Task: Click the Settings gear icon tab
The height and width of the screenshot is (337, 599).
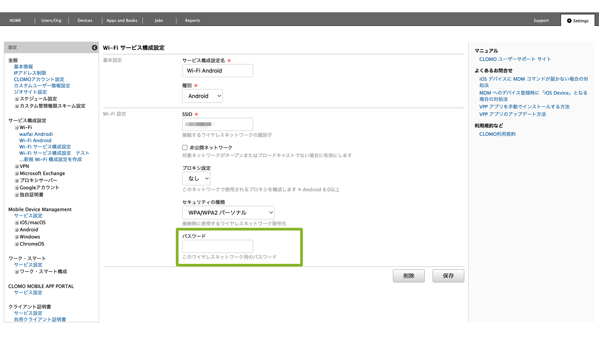Action: pos(577,21)
